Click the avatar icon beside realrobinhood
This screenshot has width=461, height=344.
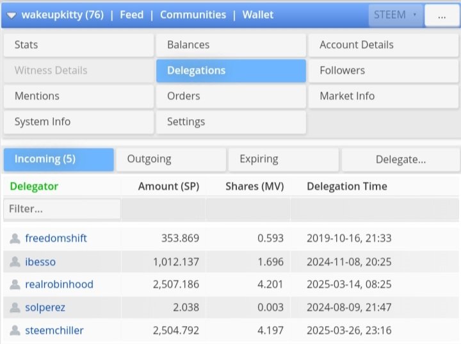pos(15,284)
